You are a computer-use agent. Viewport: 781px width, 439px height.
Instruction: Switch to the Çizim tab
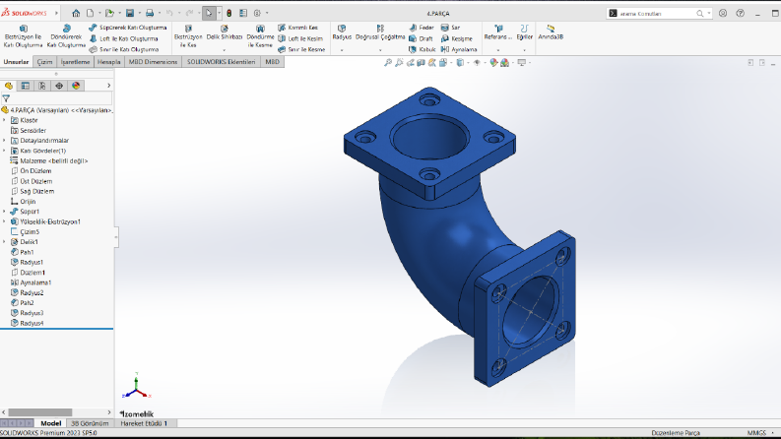click(45, 62)
